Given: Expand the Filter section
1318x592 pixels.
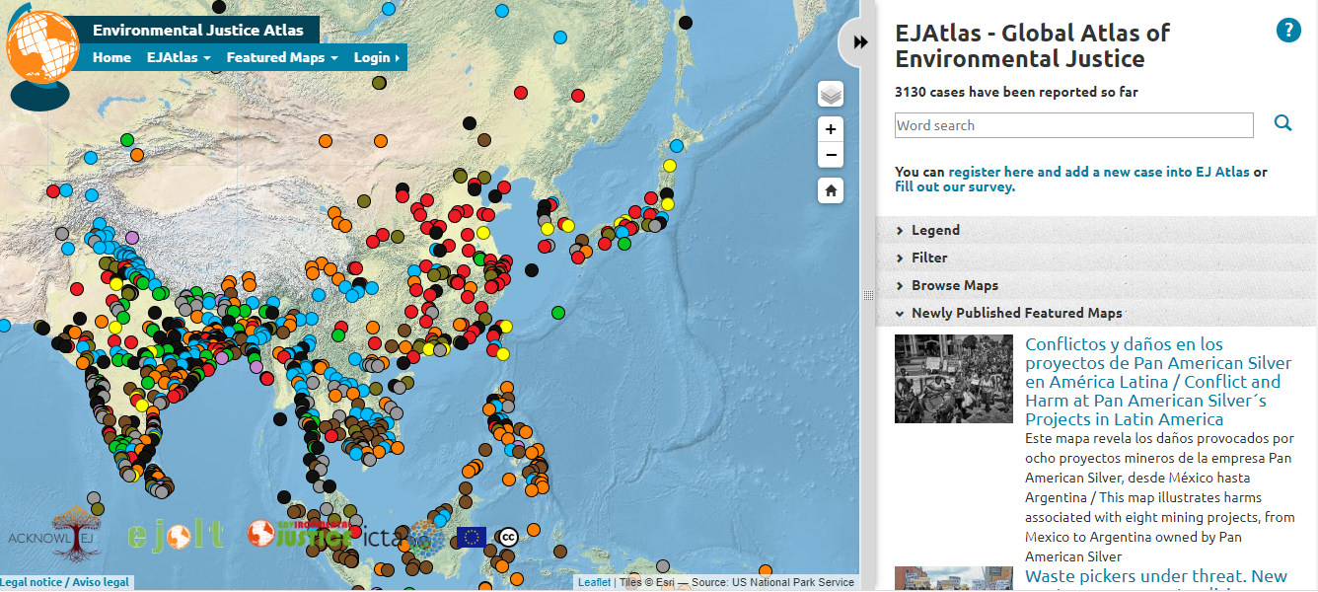Looking at the screenshot, I should [x=928, y=258].
